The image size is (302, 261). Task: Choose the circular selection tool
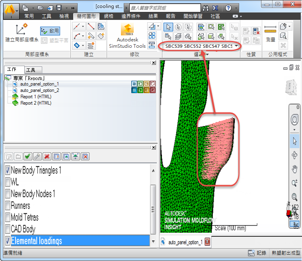(178, 27)
